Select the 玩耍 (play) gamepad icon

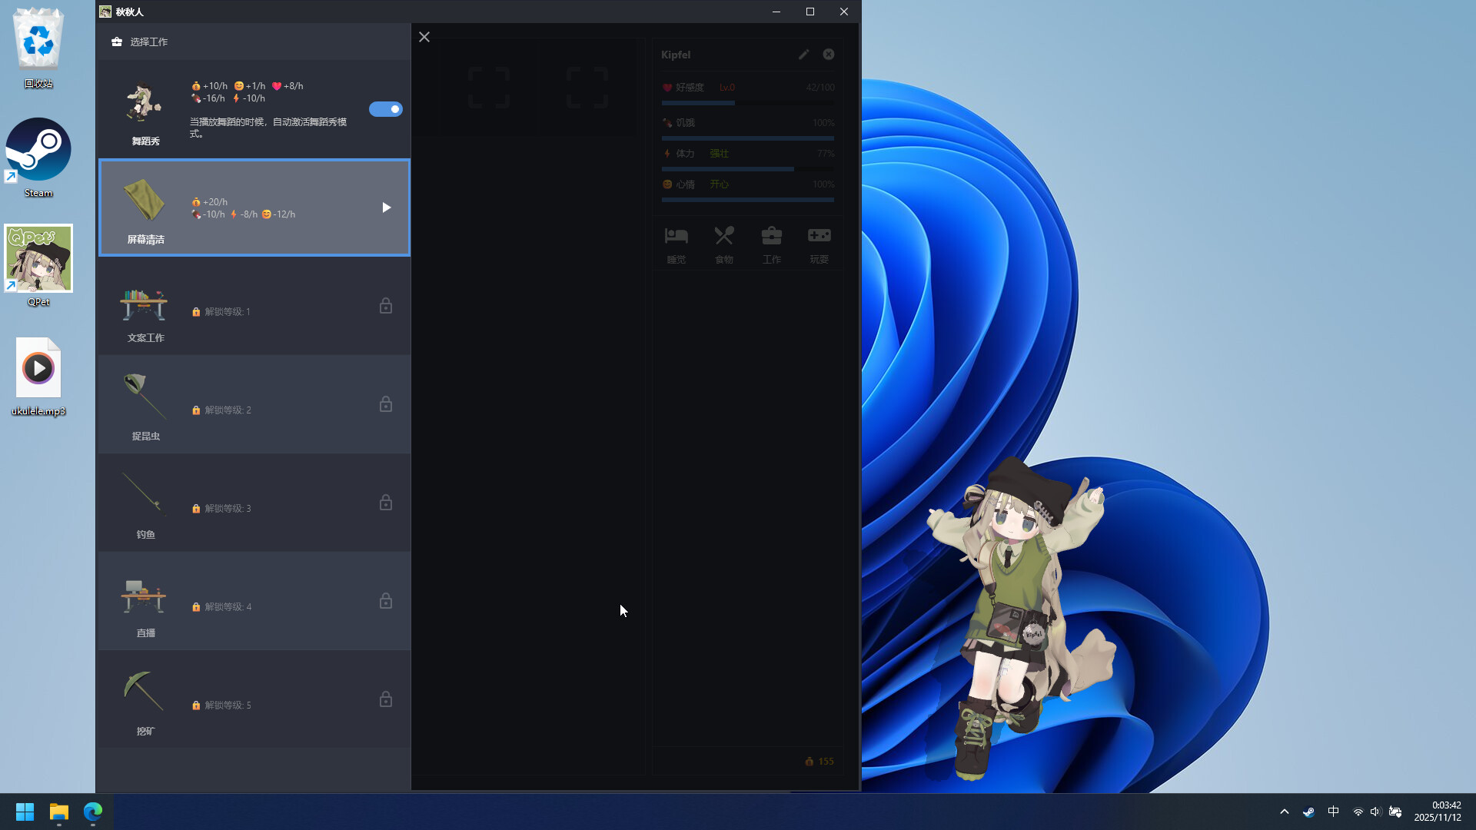point(819,235)
